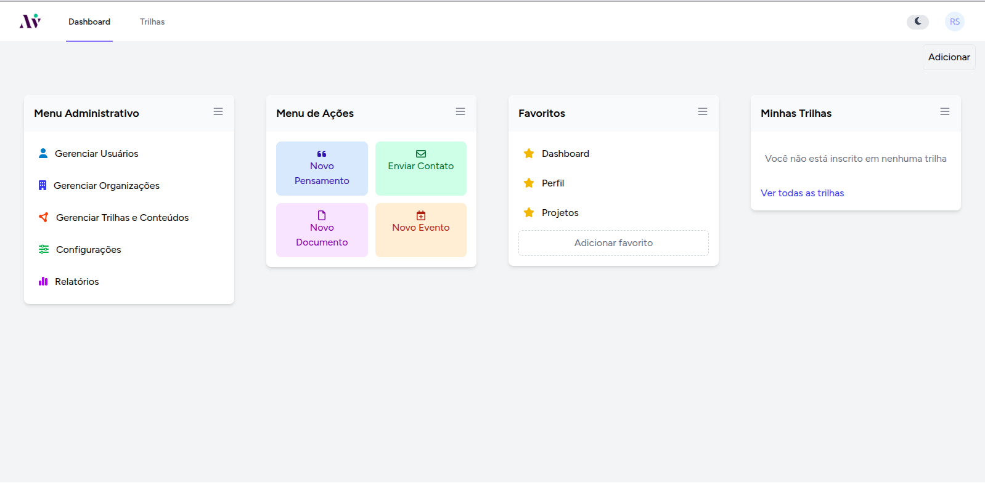Open the Menu de Ações card options menu
The width and height of the screenshot is (985, 483).
(x=460, y=111)
